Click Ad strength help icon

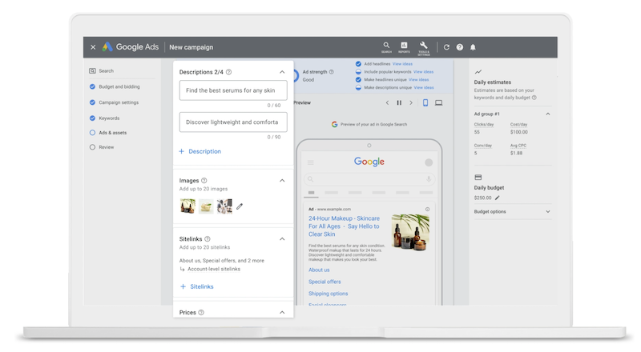click(x=332, y=72)
